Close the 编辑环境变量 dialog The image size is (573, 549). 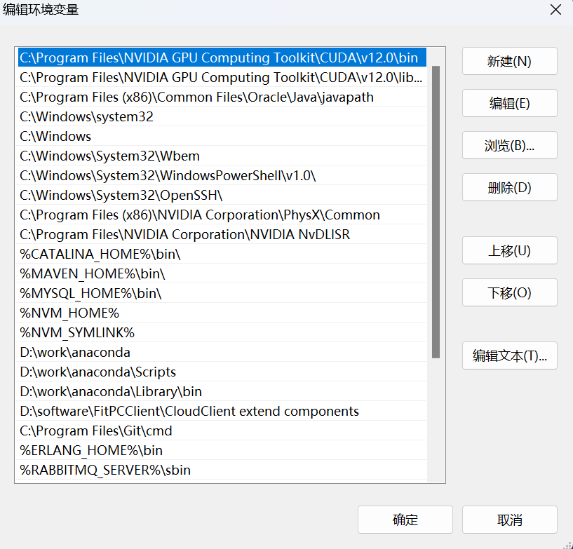point(555,10)
